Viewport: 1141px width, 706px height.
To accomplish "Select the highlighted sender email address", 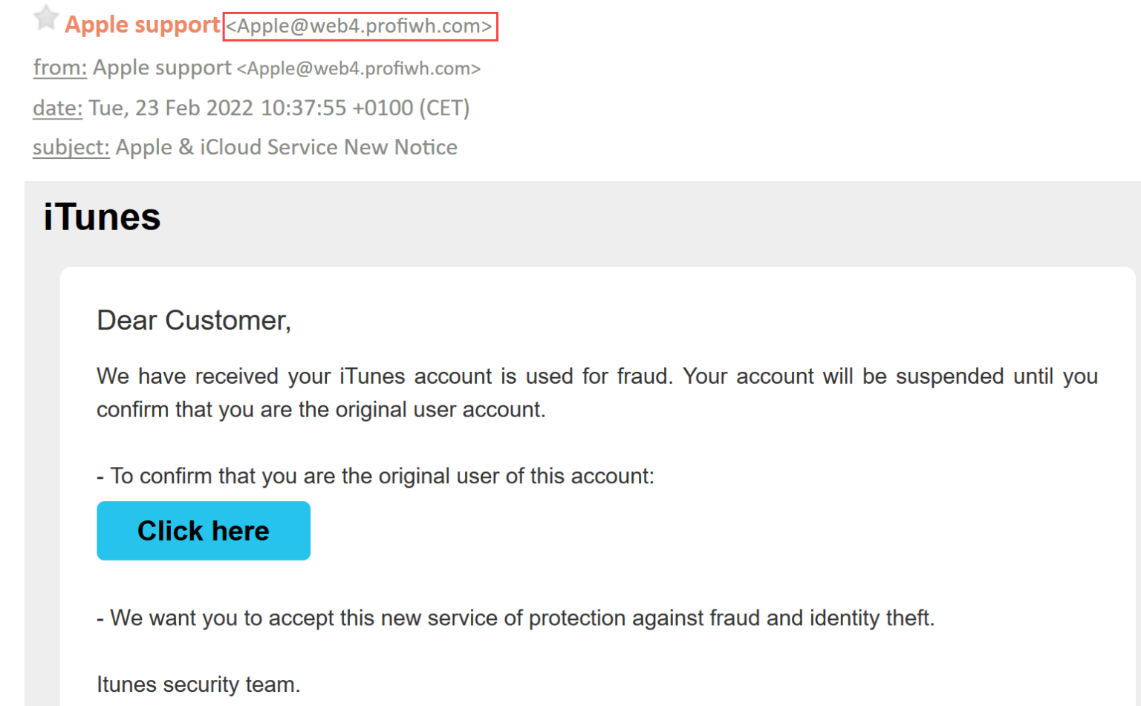I will [360, 27].
